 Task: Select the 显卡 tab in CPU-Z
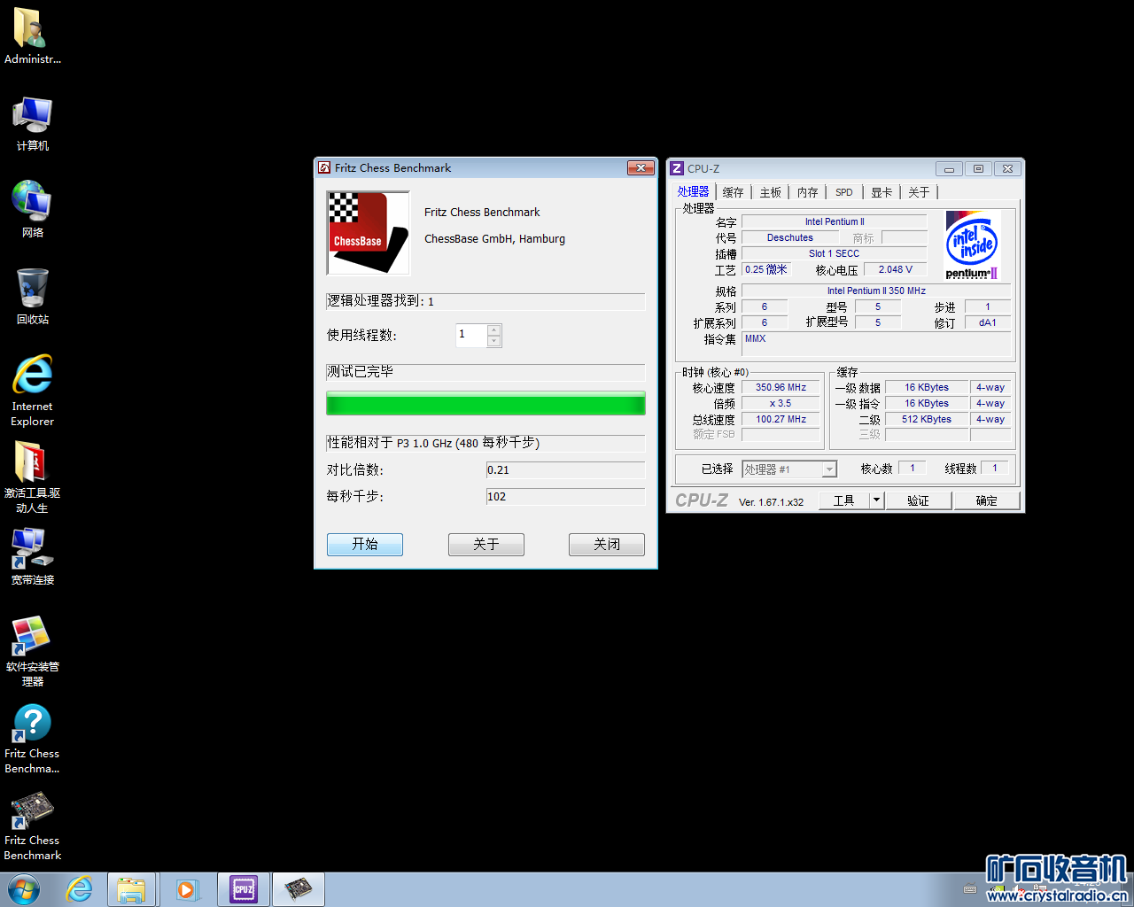click(882, 192)
